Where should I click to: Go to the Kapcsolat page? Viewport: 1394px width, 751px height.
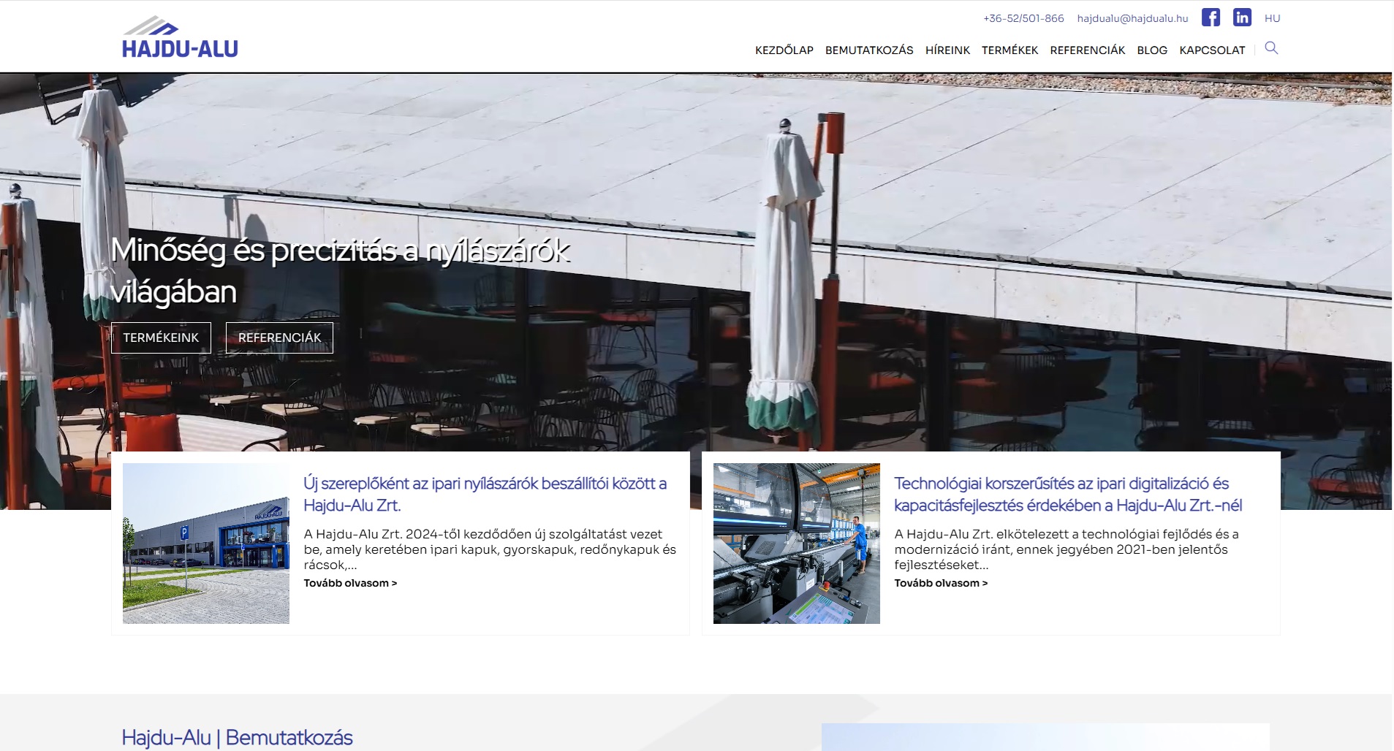coord(1212,50)
